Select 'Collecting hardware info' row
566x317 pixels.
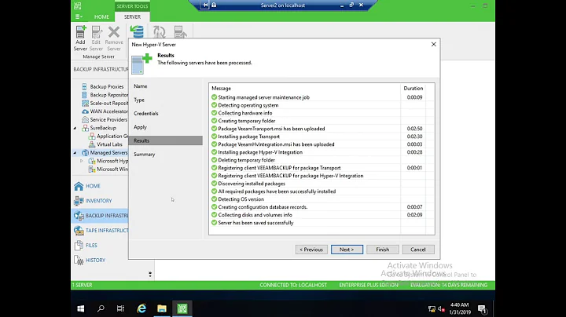tap(322, 113)
